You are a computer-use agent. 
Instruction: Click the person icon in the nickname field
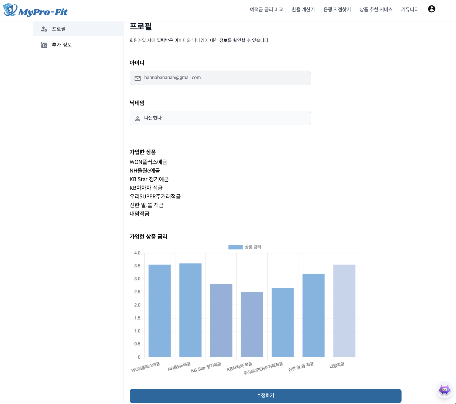138,119
